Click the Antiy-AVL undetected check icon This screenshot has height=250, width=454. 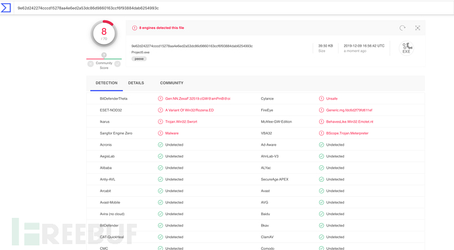[x=161, y=179]
